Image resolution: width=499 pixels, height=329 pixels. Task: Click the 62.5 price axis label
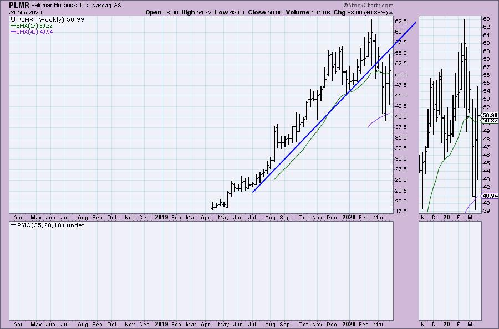coord(401,21)
